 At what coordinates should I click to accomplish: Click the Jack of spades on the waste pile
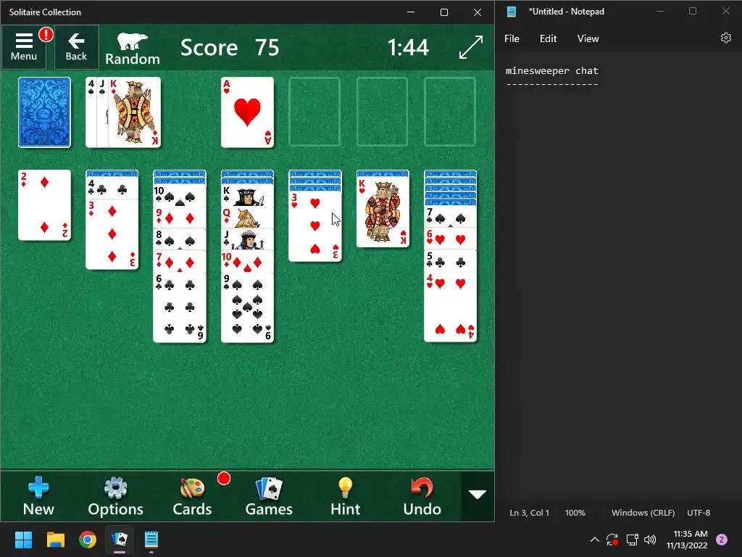click(x=103, y=112)
